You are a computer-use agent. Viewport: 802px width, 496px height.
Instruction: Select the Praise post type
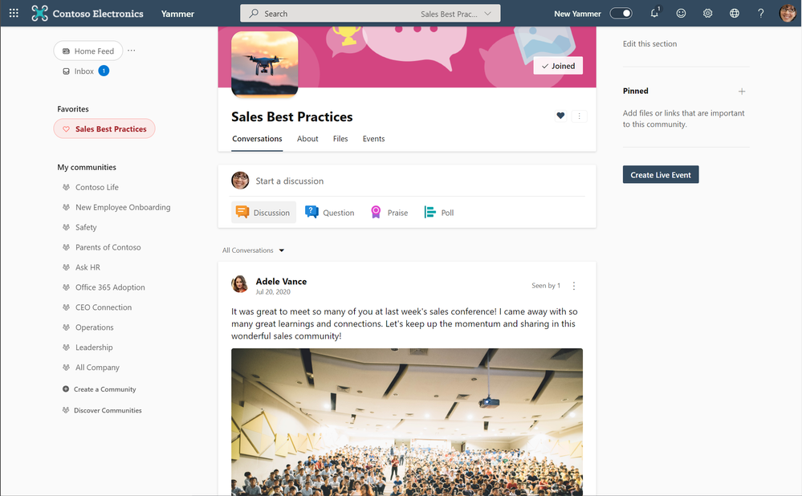389,213
